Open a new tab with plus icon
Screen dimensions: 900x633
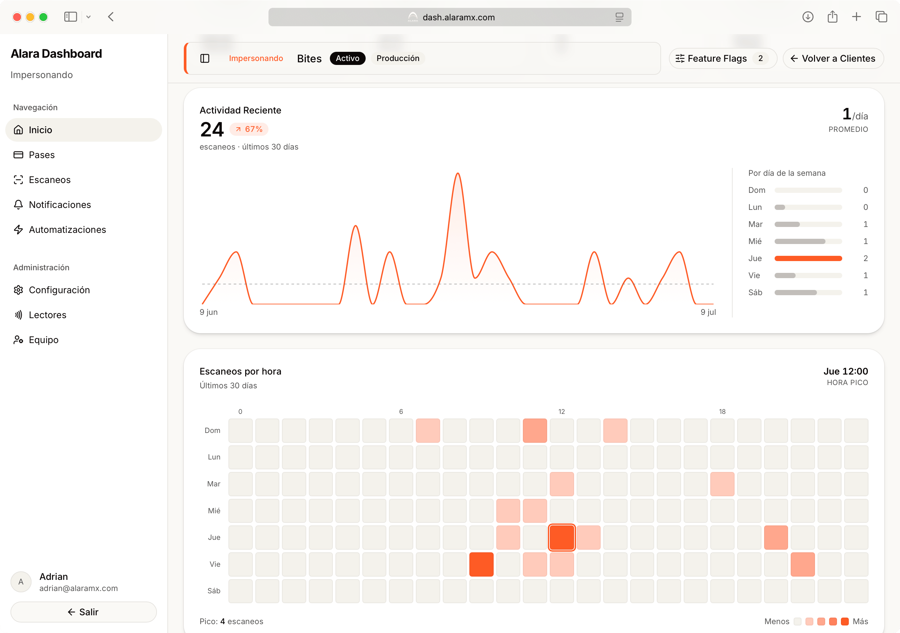point(856,17)
